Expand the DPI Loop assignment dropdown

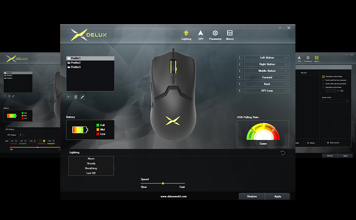(x=267, y=91)
